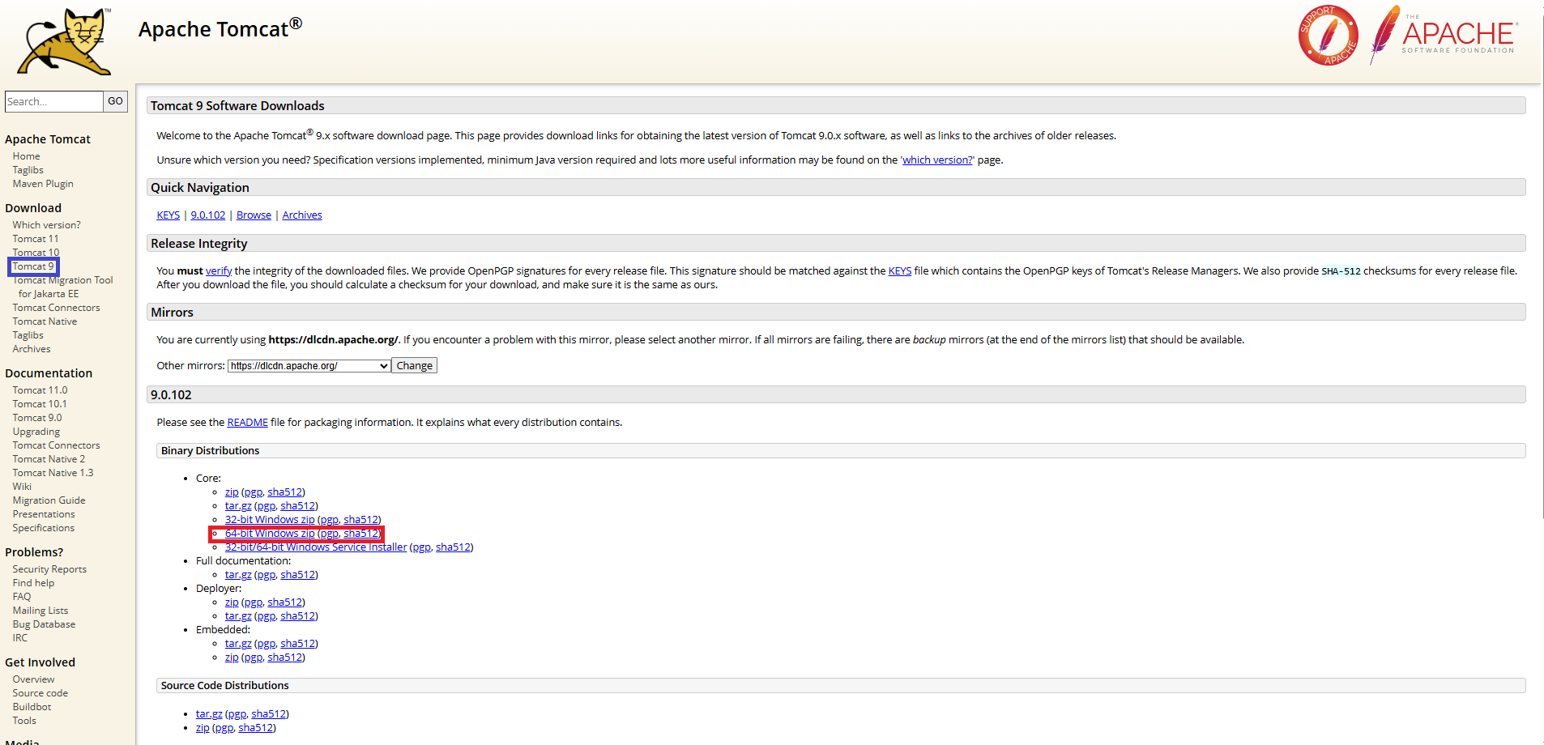Open sha512 for 64-bit Windows zip
This screenshot has width=1544, height=745.
click(x=360, y=534)
